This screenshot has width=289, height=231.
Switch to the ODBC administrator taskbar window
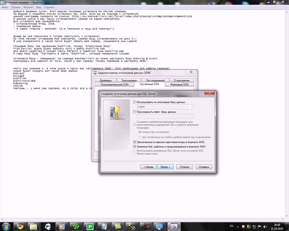click(174, 226)
